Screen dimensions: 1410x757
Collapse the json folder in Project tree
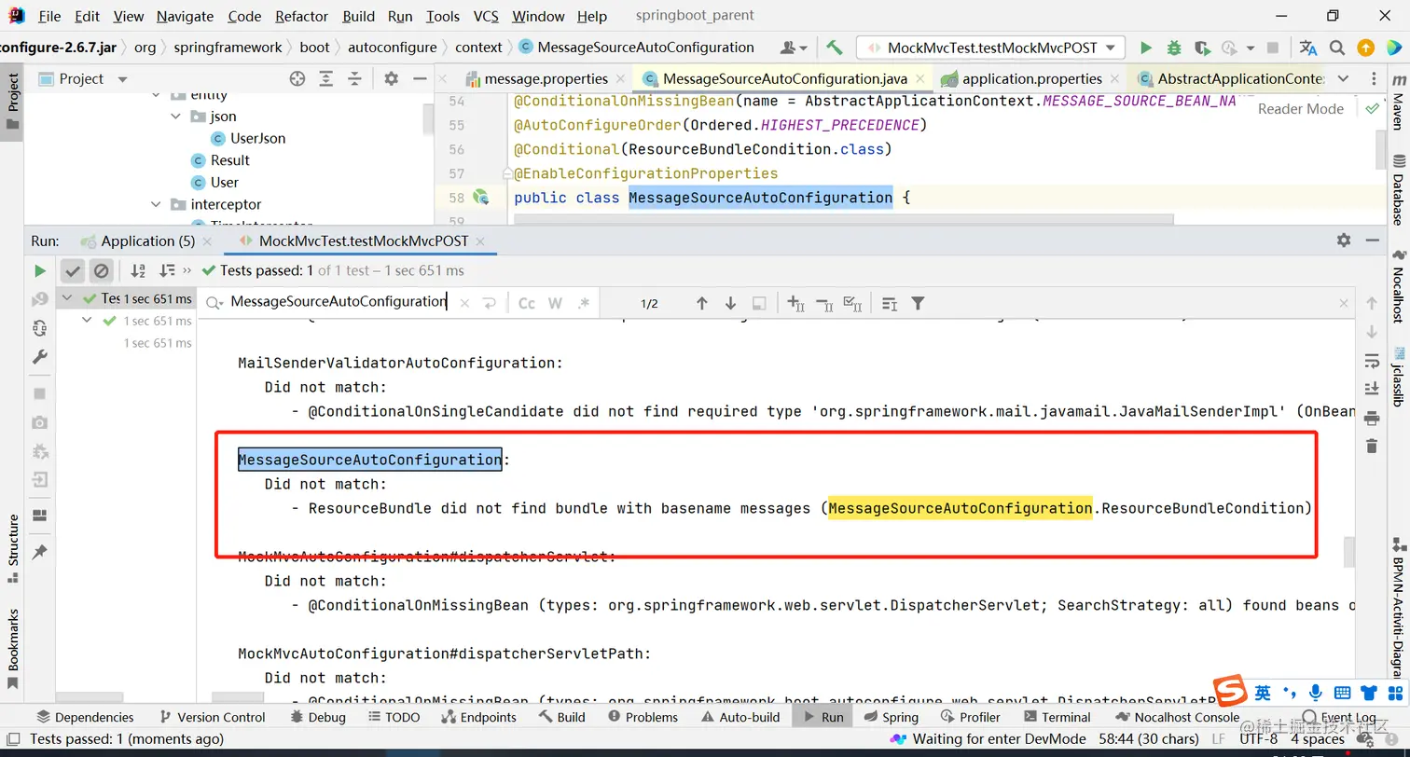[176, 117]
